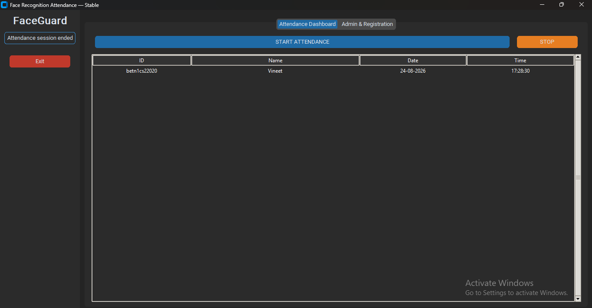This screenshot has width=592, height=308.
Task: Open the Admin & Registration tab
Action: point(367,24)
